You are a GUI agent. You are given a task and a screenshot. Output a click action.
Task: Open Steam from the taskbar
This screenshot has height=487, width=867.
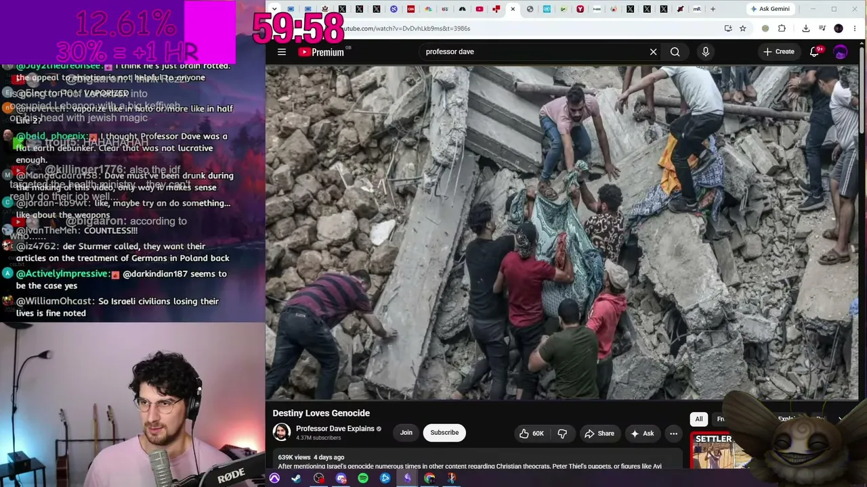click(297, 478)
